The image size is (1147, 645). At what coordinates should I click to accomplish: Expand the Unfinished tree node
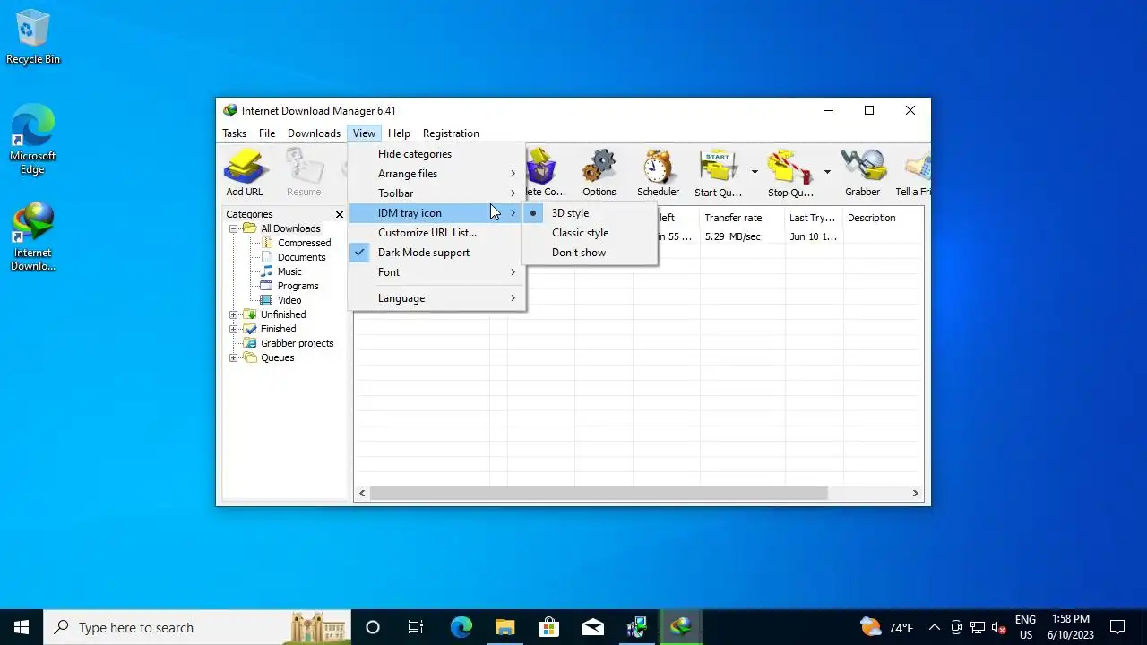coord(234,314)
